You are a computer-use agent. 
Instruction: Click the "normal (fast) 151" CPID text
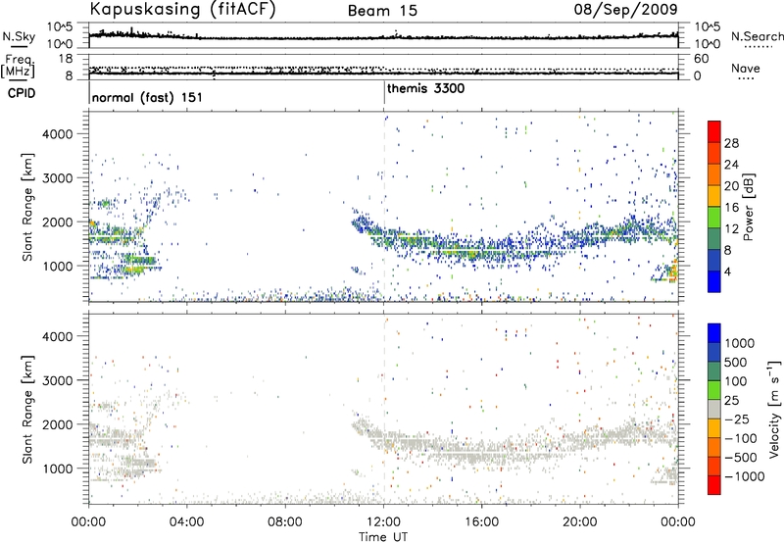147,97
